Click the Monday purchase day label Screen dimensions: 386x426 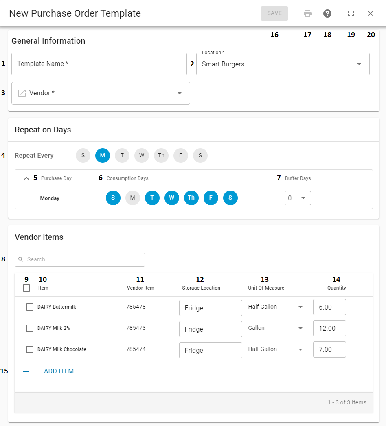tap(50, 198)
